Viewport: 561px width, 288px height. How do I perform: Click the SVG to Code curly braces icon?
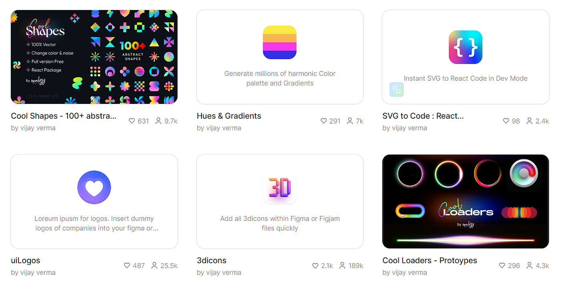tap(465, 47)
